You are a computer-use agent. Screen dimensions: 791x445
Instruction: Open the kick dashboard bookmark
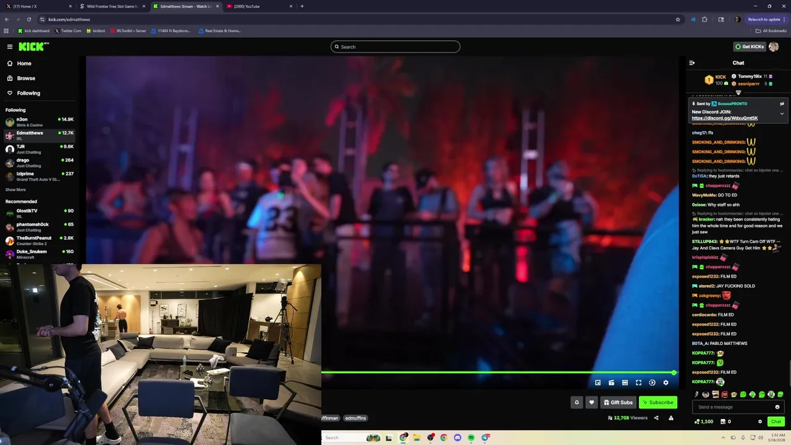33,30
